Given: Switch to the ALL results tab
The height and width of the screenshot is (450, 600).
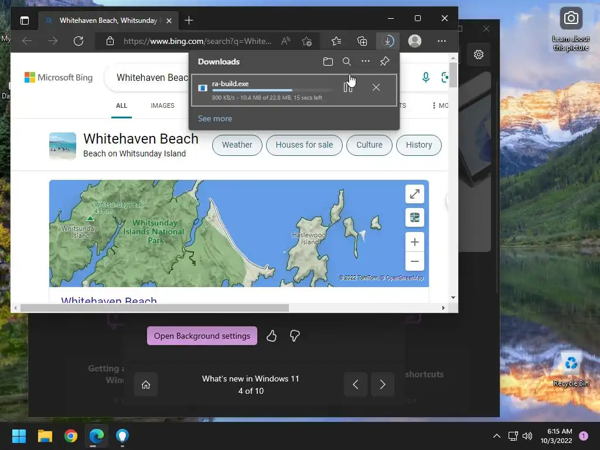Looking at the screenshot, I should (x=121, y=105).
